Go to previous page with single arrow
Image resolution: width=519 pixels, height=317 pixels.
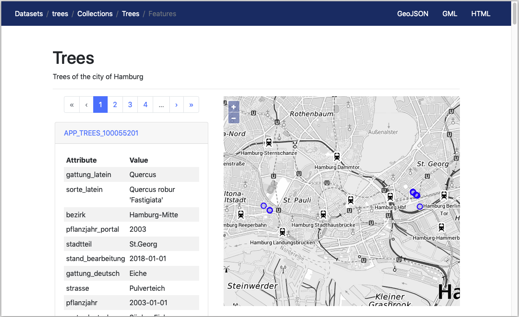[86, 105]
